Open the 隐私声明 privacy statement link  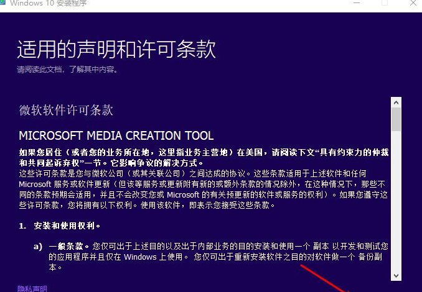32,289
